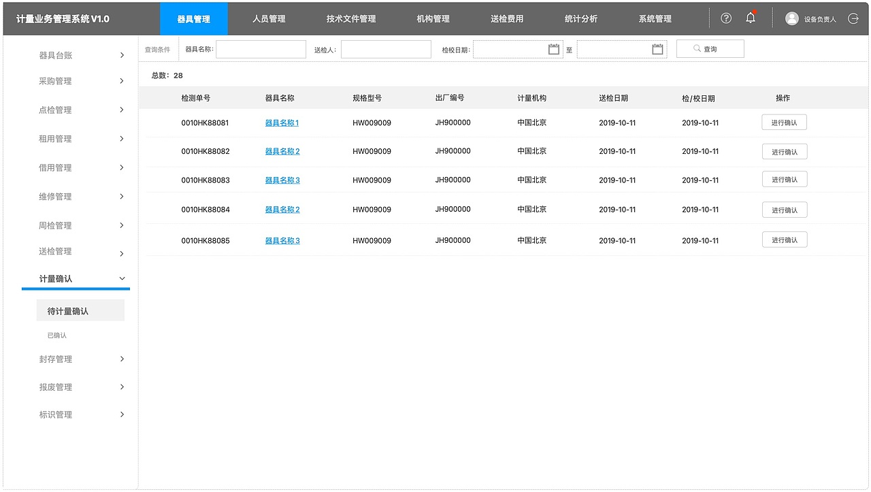
Task: Click the 计量业务管理系统 V1.0 title
Action: pos(63,19)
